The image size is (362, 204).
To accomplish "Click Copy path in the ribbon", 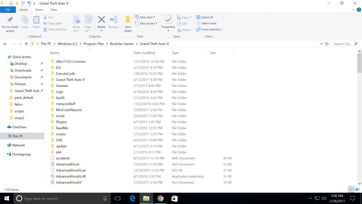I will tap(52, 23).
